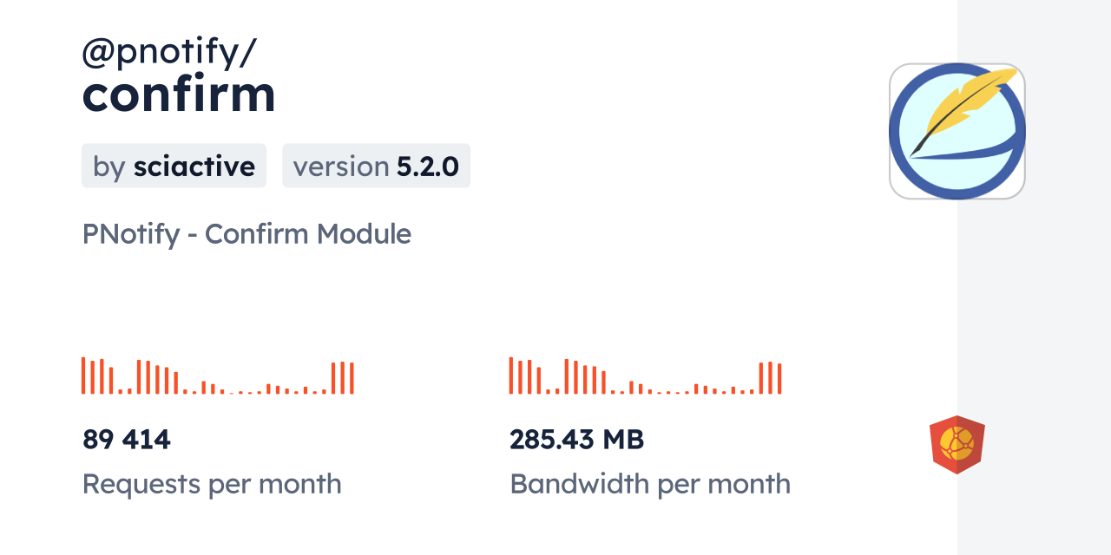Click the last bar of requests chart
This screenshot has width=1111, height=555.
[x=352, y=378]
